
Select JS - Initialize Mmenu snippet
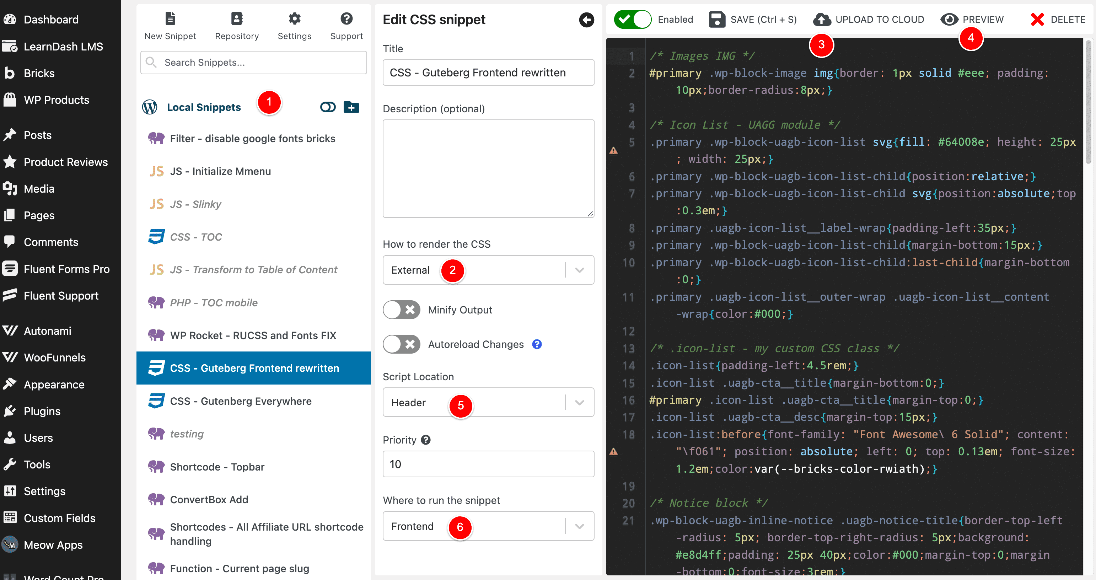click(220, 171)
